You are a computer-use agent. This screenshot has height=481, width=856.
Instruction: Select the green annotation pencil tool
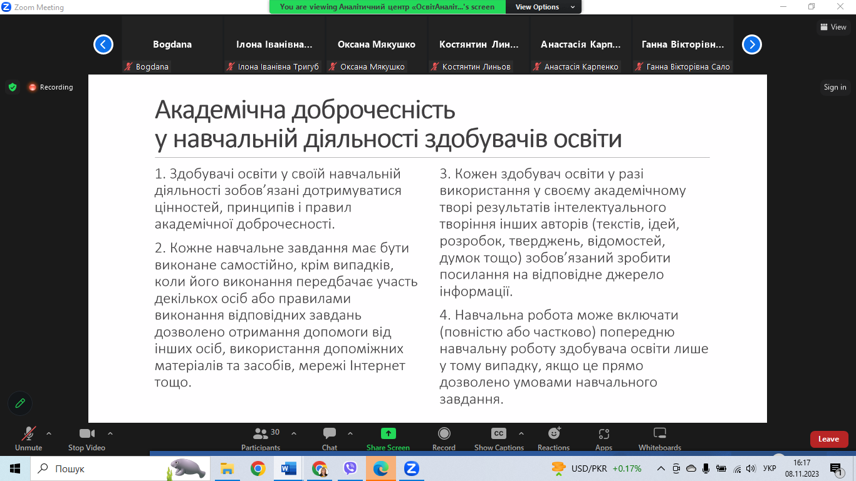[x=19, y=403]
